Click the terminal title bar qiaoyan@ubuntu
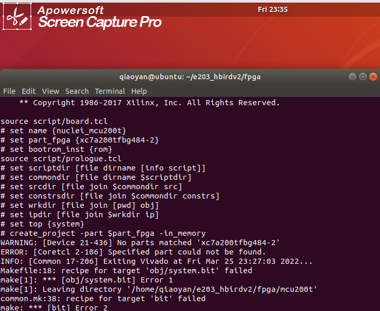The height and width of the screenshot is (311, 380). [190, 77]
